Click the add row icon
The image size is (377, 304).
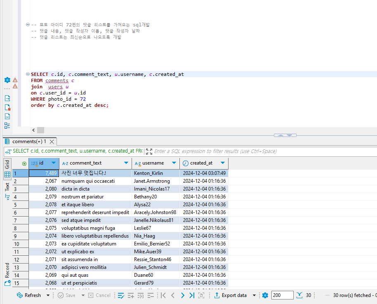(x=131, y=295)
